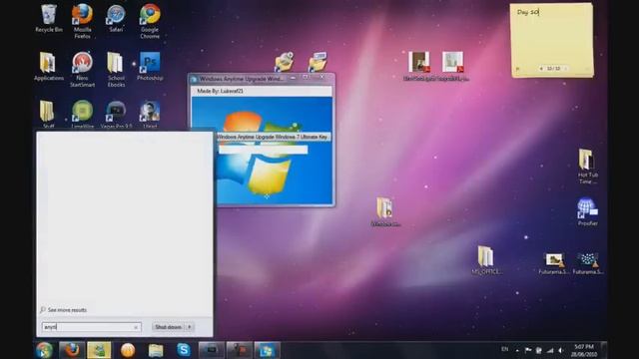This screenshot has height=359, width=639.
Task: Launch the Proxifier desktop shortcut
Action: tap(587, 211)
